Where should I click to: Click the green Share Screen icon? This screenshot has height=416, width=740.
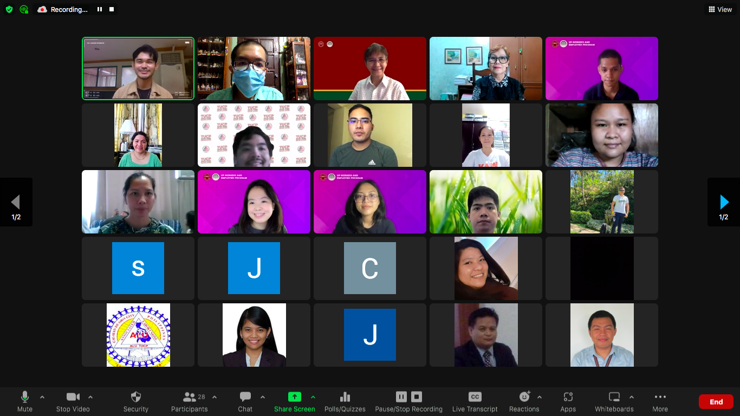coord(294,397)
